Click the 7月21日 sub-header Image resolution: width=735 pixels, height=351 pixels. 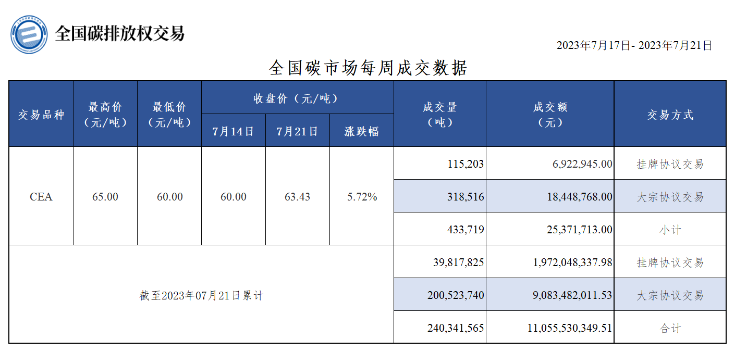coord(297,131)
